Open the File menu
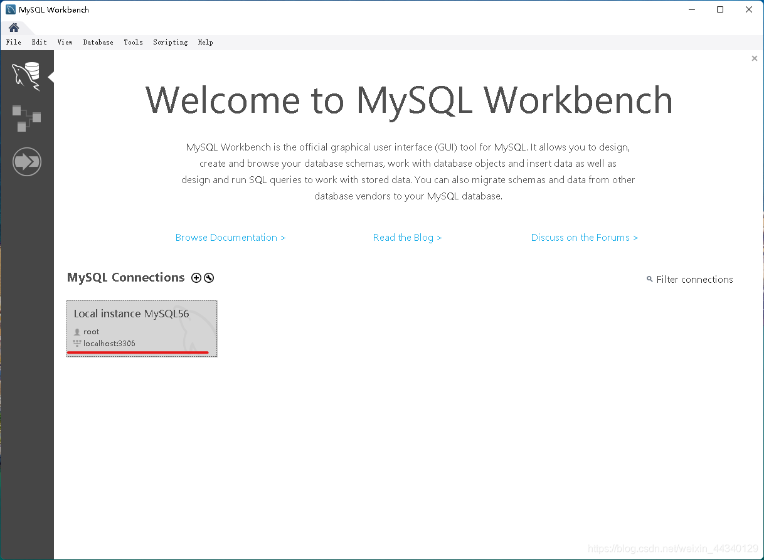Screen dimensions: 764x560 tap(13, 42)
